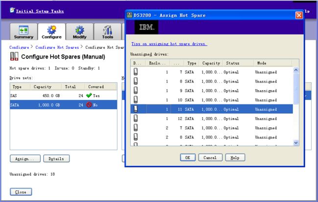Click the Configure Hot Spares breadcrumb link
This screenshot has width=318, height=202.
(x=57, y=47)
